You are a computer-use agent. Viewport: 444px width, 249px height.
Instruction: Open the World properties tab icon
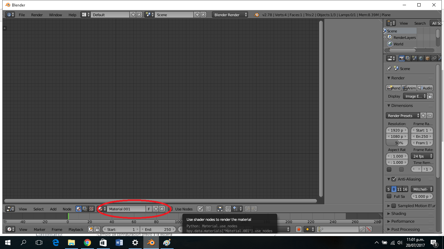(x=421, y=58)
